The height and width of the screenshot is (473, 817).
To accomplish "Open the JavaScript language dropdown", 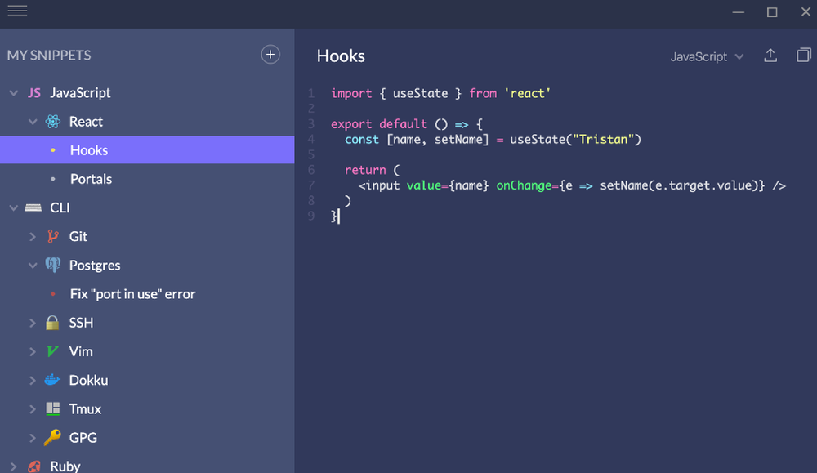I will 707,56.
